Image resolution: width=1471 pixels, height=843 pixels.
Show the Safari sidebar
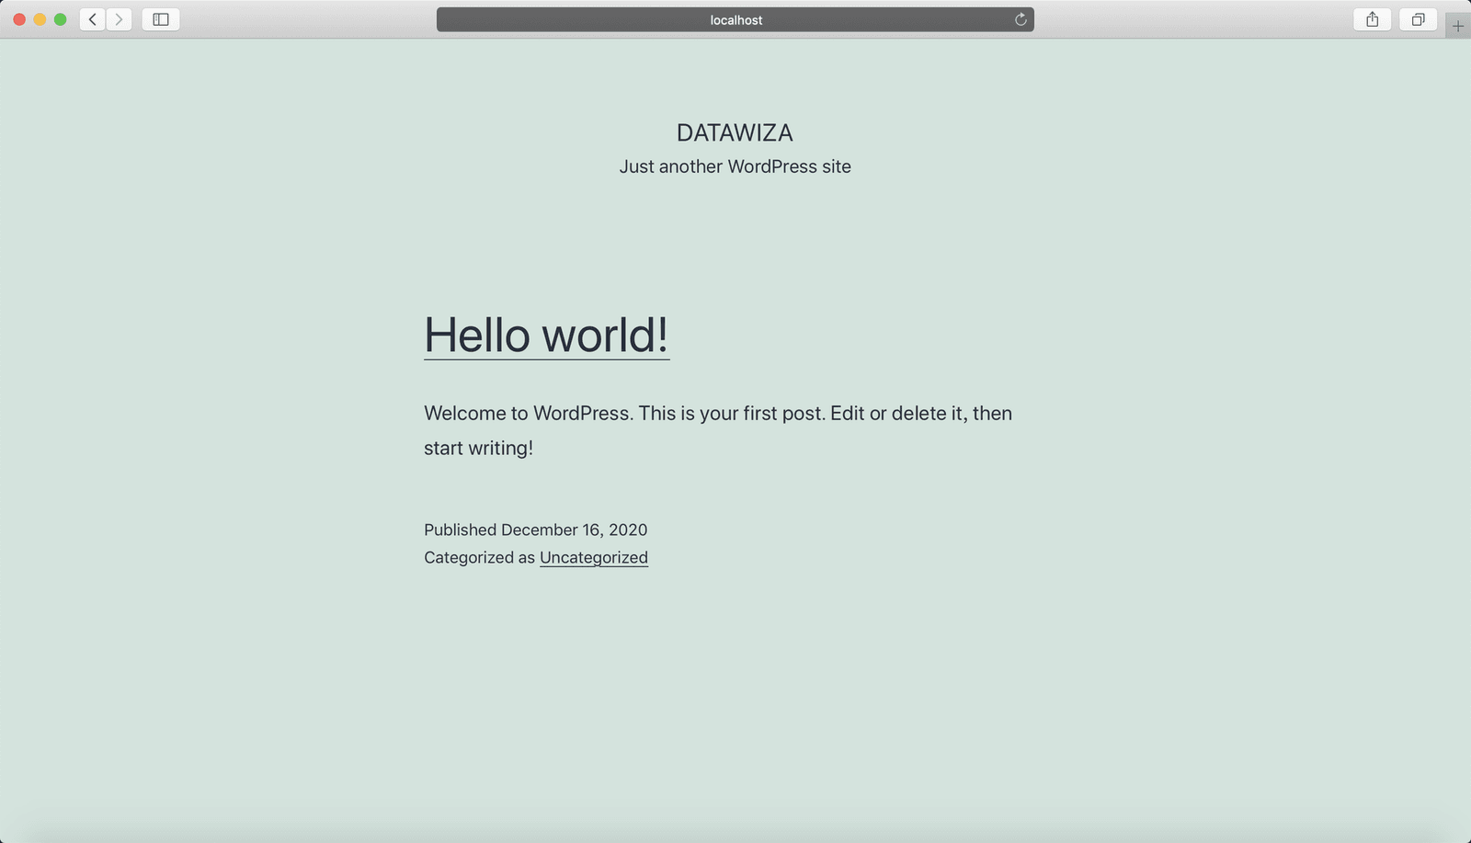[161, 19]
